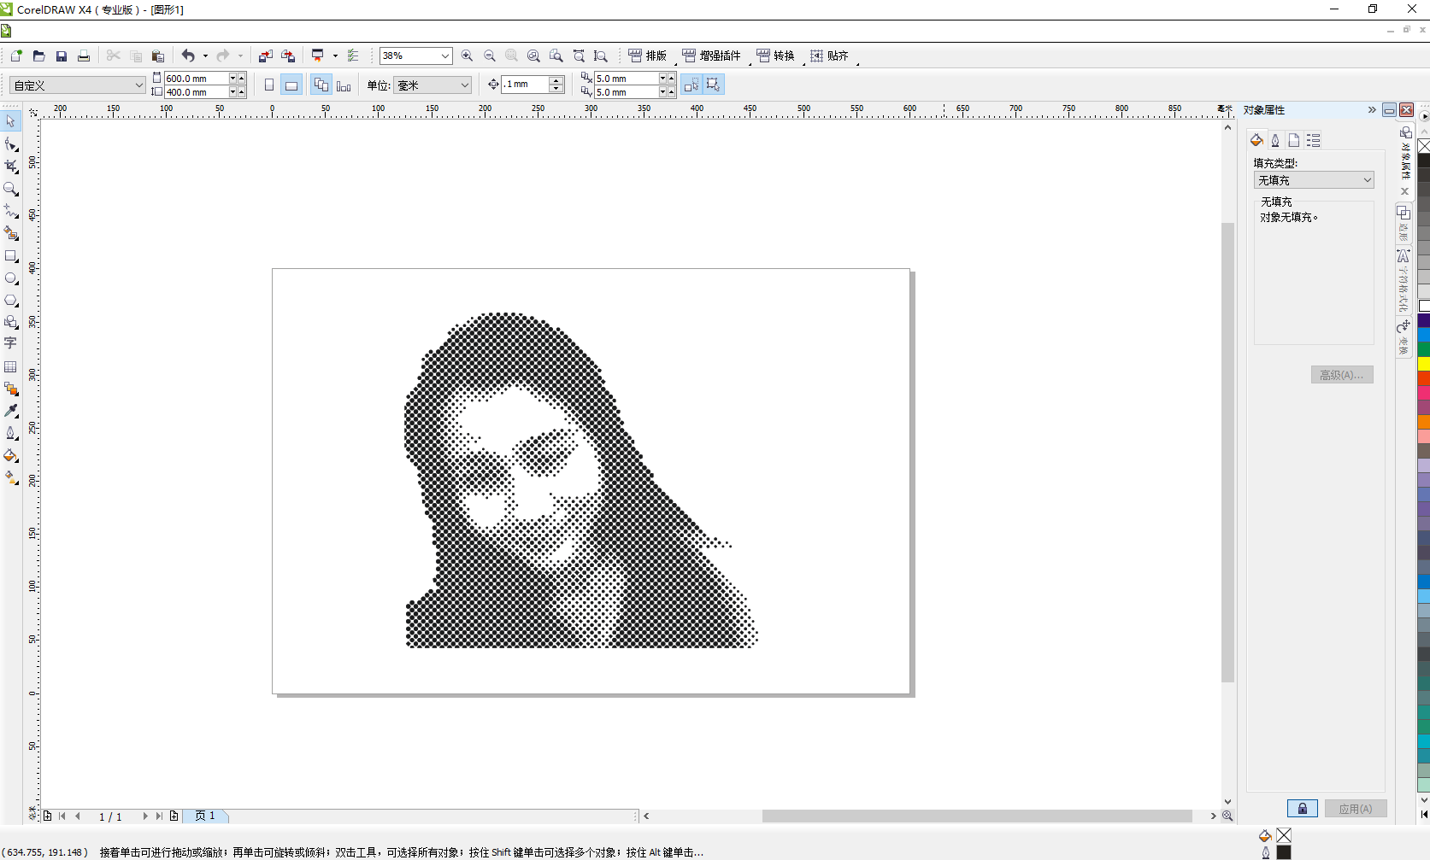The height and width of the screenshot is (860, 1430).
Task: Open the units 毫米 dropdown
Action: click(x=465, y=85)
